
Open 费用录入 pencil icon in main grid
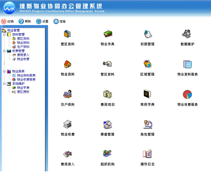68,154
